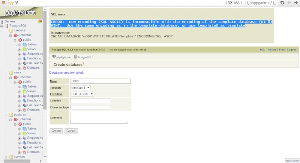Screen dimensions: 300x163
Task: Select public schema under postgres
Action: (27, 124)
